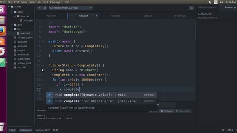The height and width of the screenshot is (133, 237).
Task: Open the Help menu
Action: 66,2
